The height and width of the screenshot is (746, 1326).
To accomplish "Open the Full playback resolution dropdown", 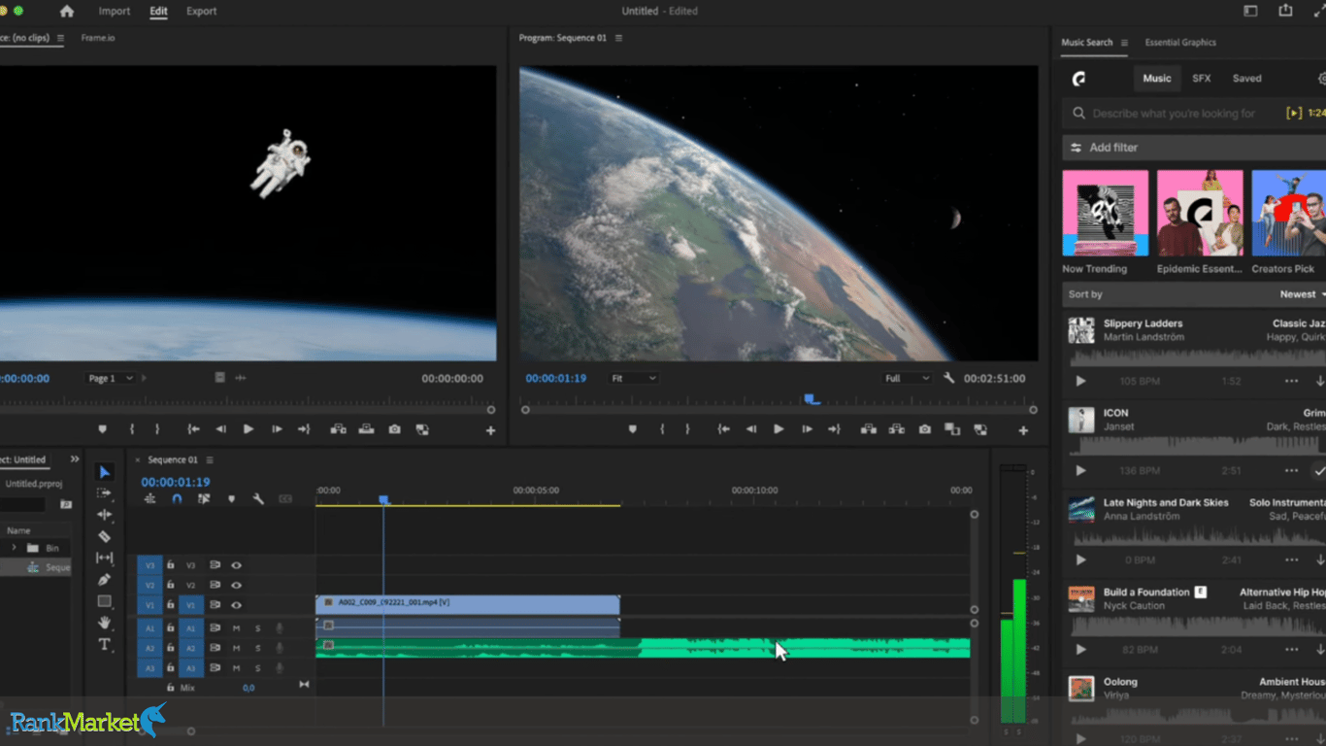I will click(x=908, y=378).
